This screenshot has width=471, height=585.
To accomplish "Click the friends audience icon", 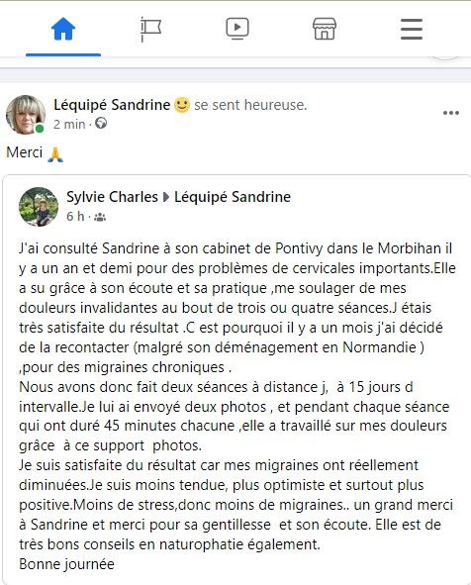I will [100, 217].
